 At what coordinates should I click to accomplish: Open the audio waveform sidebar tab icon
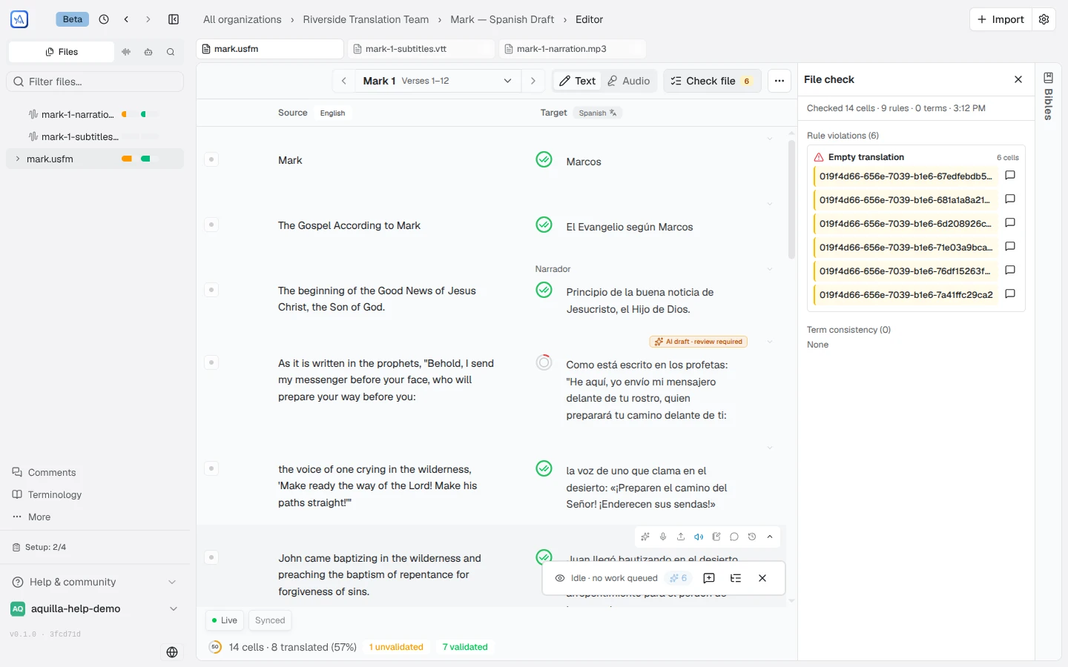126,52
